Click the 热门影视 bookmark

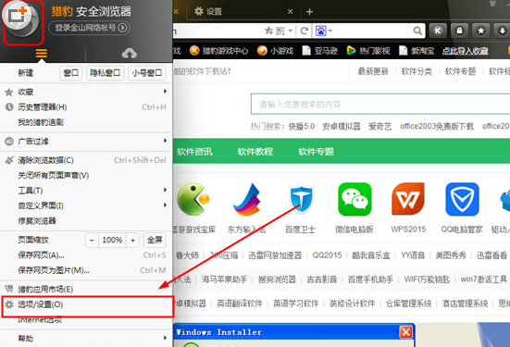pos(368,51)
